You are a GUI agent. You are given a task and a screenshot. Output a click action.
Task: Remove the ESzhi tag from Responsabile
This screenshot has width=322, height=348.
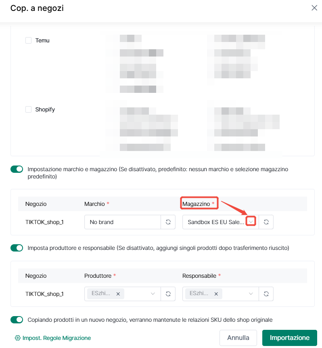pyautogui.click(x=216, y=294)
